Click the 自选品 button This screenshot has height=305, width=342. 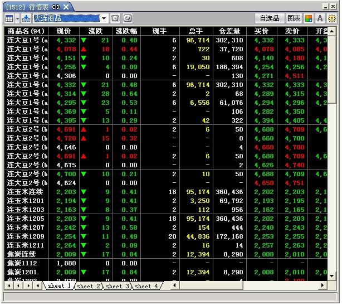tap(270, 18)
